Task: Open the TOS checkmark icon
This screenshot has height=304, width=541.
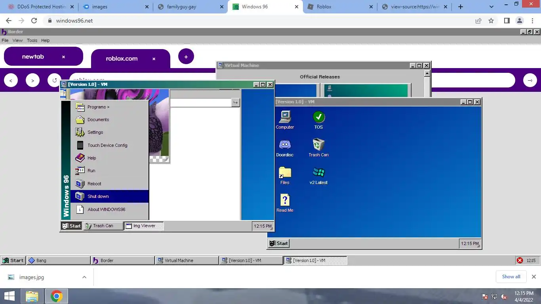Action: coord(318,120)
